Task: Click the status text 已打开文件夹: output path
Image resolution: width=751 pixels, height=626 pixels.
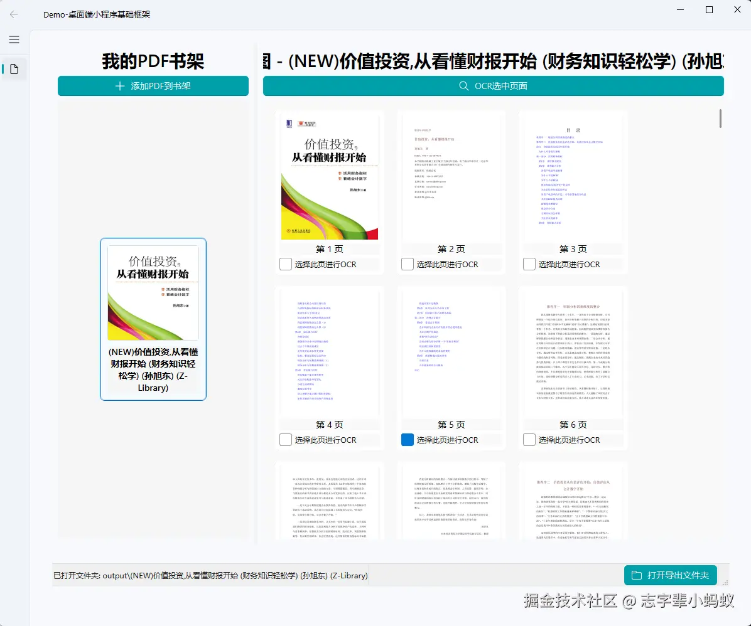Action: pyautogui.click(x=210, y=575)
